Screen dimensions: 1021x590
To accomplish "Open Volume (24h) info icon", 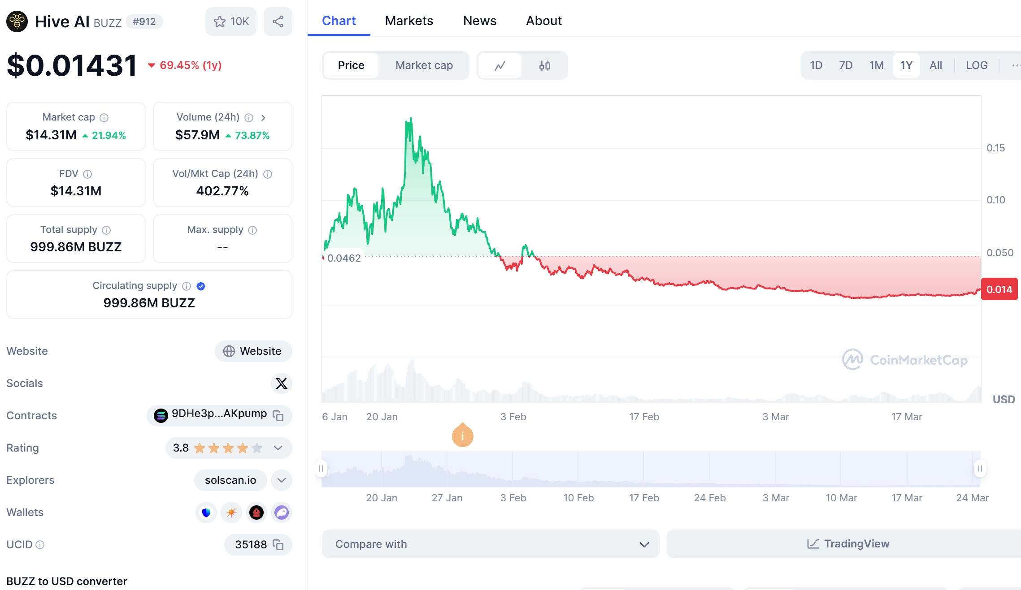I will [249, 118].
